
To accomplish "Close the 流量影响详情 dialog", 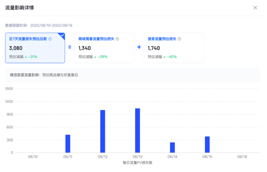I will pos(255,7).
